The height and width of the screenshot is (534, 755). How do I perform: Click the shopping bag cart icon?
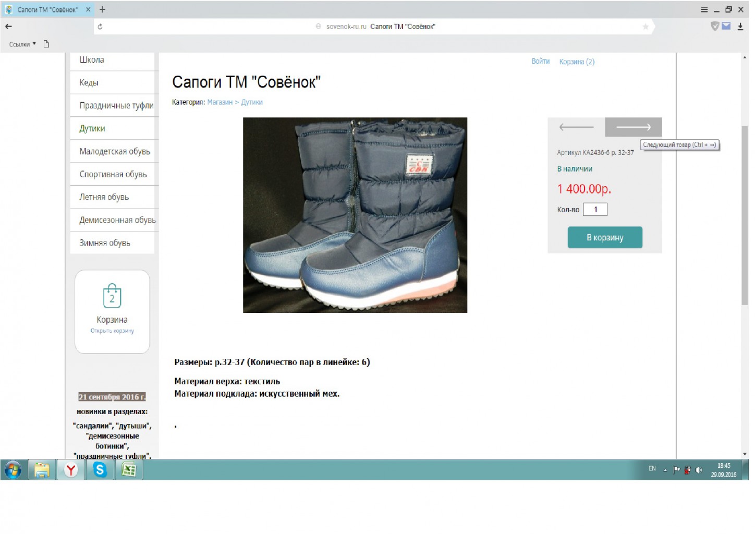click(112, 296)
